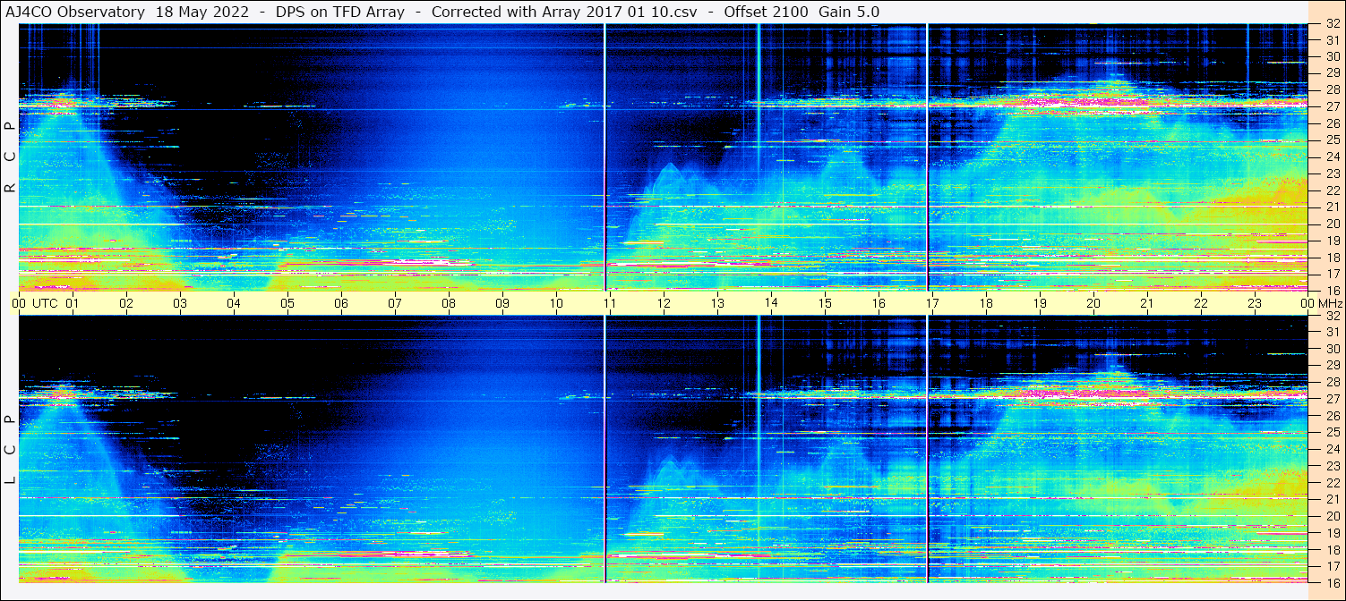Pick the 20 hour tick on the UTC axis

pyautogui.click(x=1093, y=303)
